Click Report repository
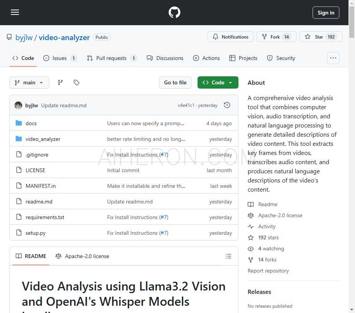Viewport: 355px width, 313px height. [x=268, y=271]
